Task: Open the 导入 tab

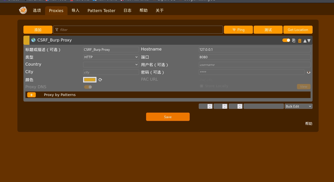Action: pos(75,11)
